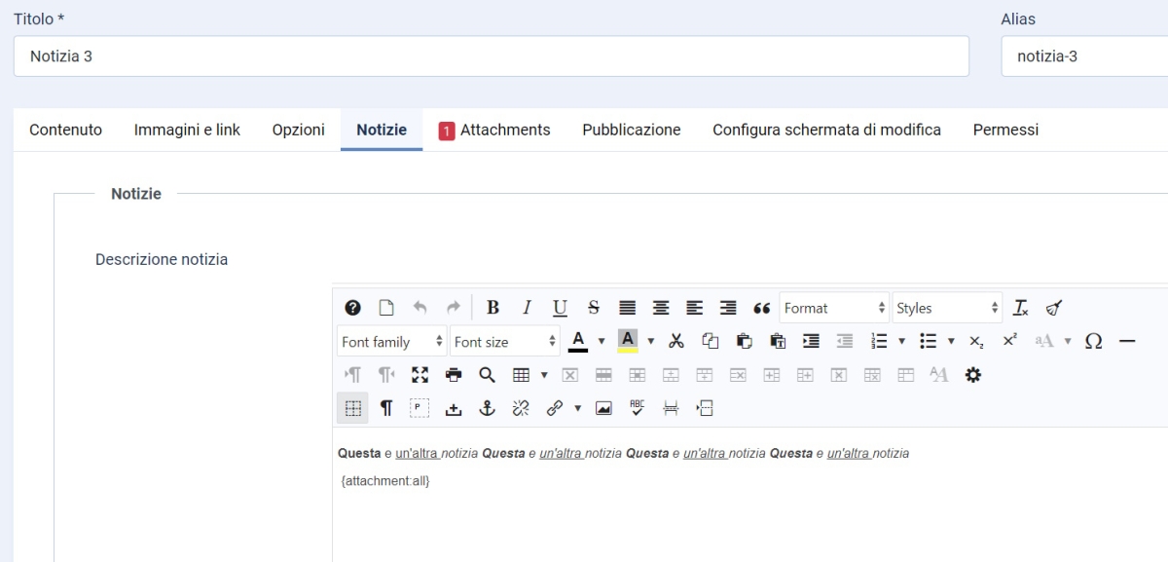Insert a horizontal rule line
This screenshot has width=1168, height=562.
[1127, 341]
